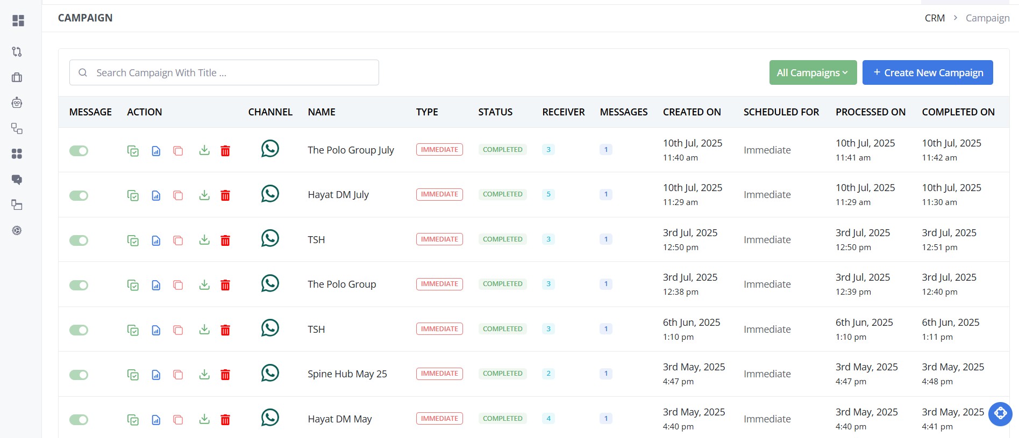Screen dimensions: 1019x438
Task: Select campaign name Hayat DM May
Action: 339,419
